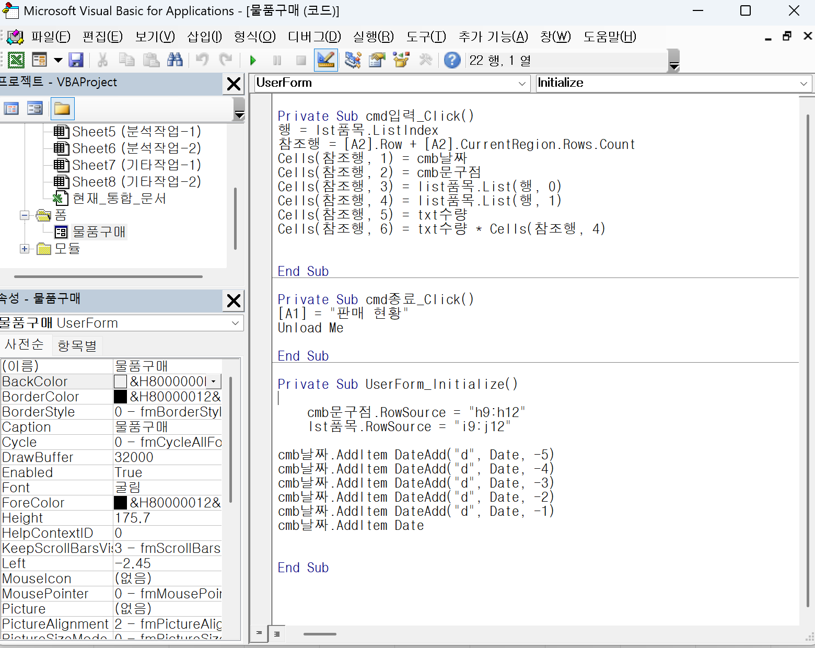Open the UserForm object dropdown
The image size is (815, 648).
521,84
